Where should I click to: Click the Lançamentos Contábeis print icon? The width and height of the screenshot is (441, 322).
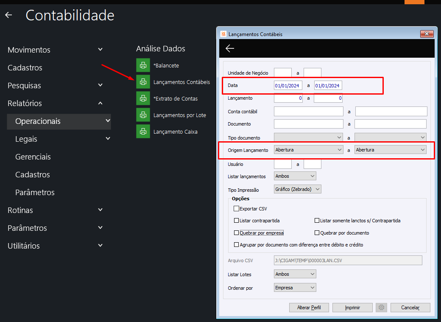pos(143,82)
